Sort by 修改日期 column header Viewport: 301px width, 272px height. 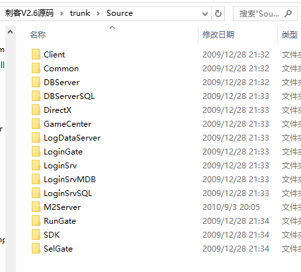(218, 35)
